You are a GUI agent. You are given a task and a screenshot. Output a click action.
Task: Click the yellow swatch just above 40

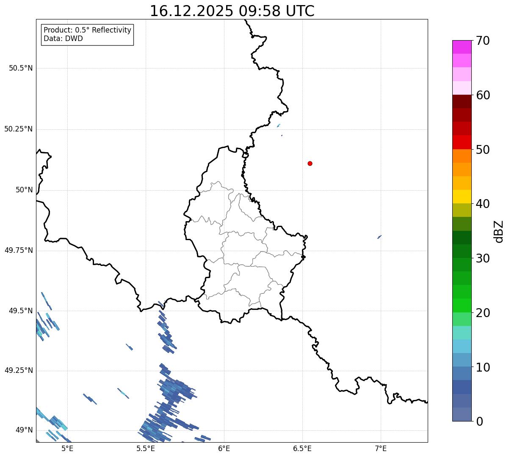(x=462, y=197)
